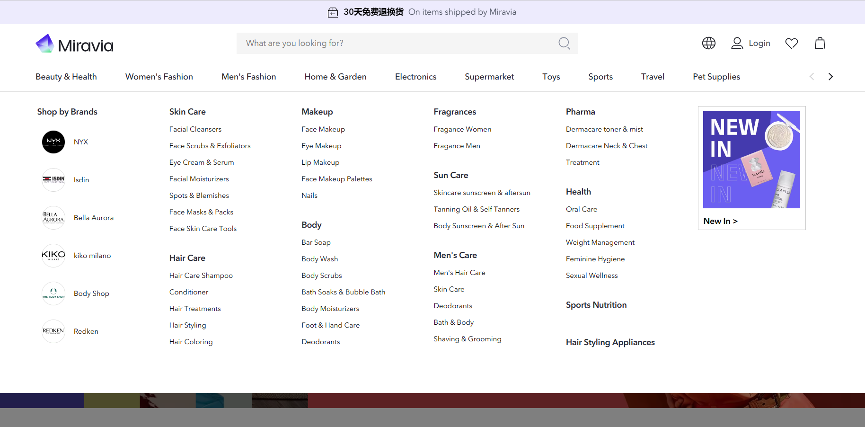Select Hair Coloring
The image size is (865, 427).
[x=191, y=342]
